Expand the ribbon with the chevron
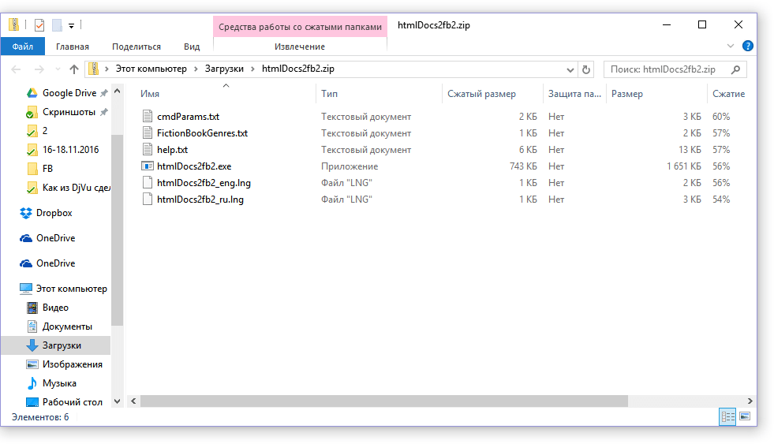Image resolution: width=774 pixels, height=444 pixels. pos(731,47)
